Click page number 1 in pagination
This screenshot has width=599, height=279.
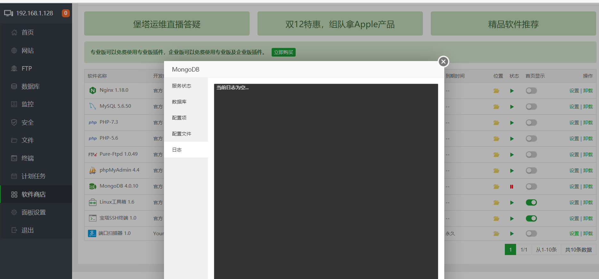pyautogui.click(x=510, y=250)
